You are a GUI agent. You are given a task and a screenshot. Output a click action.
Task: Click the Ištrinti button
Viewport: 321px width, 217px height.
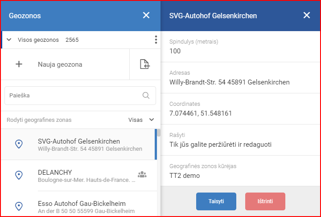click(x=265, y=201)
